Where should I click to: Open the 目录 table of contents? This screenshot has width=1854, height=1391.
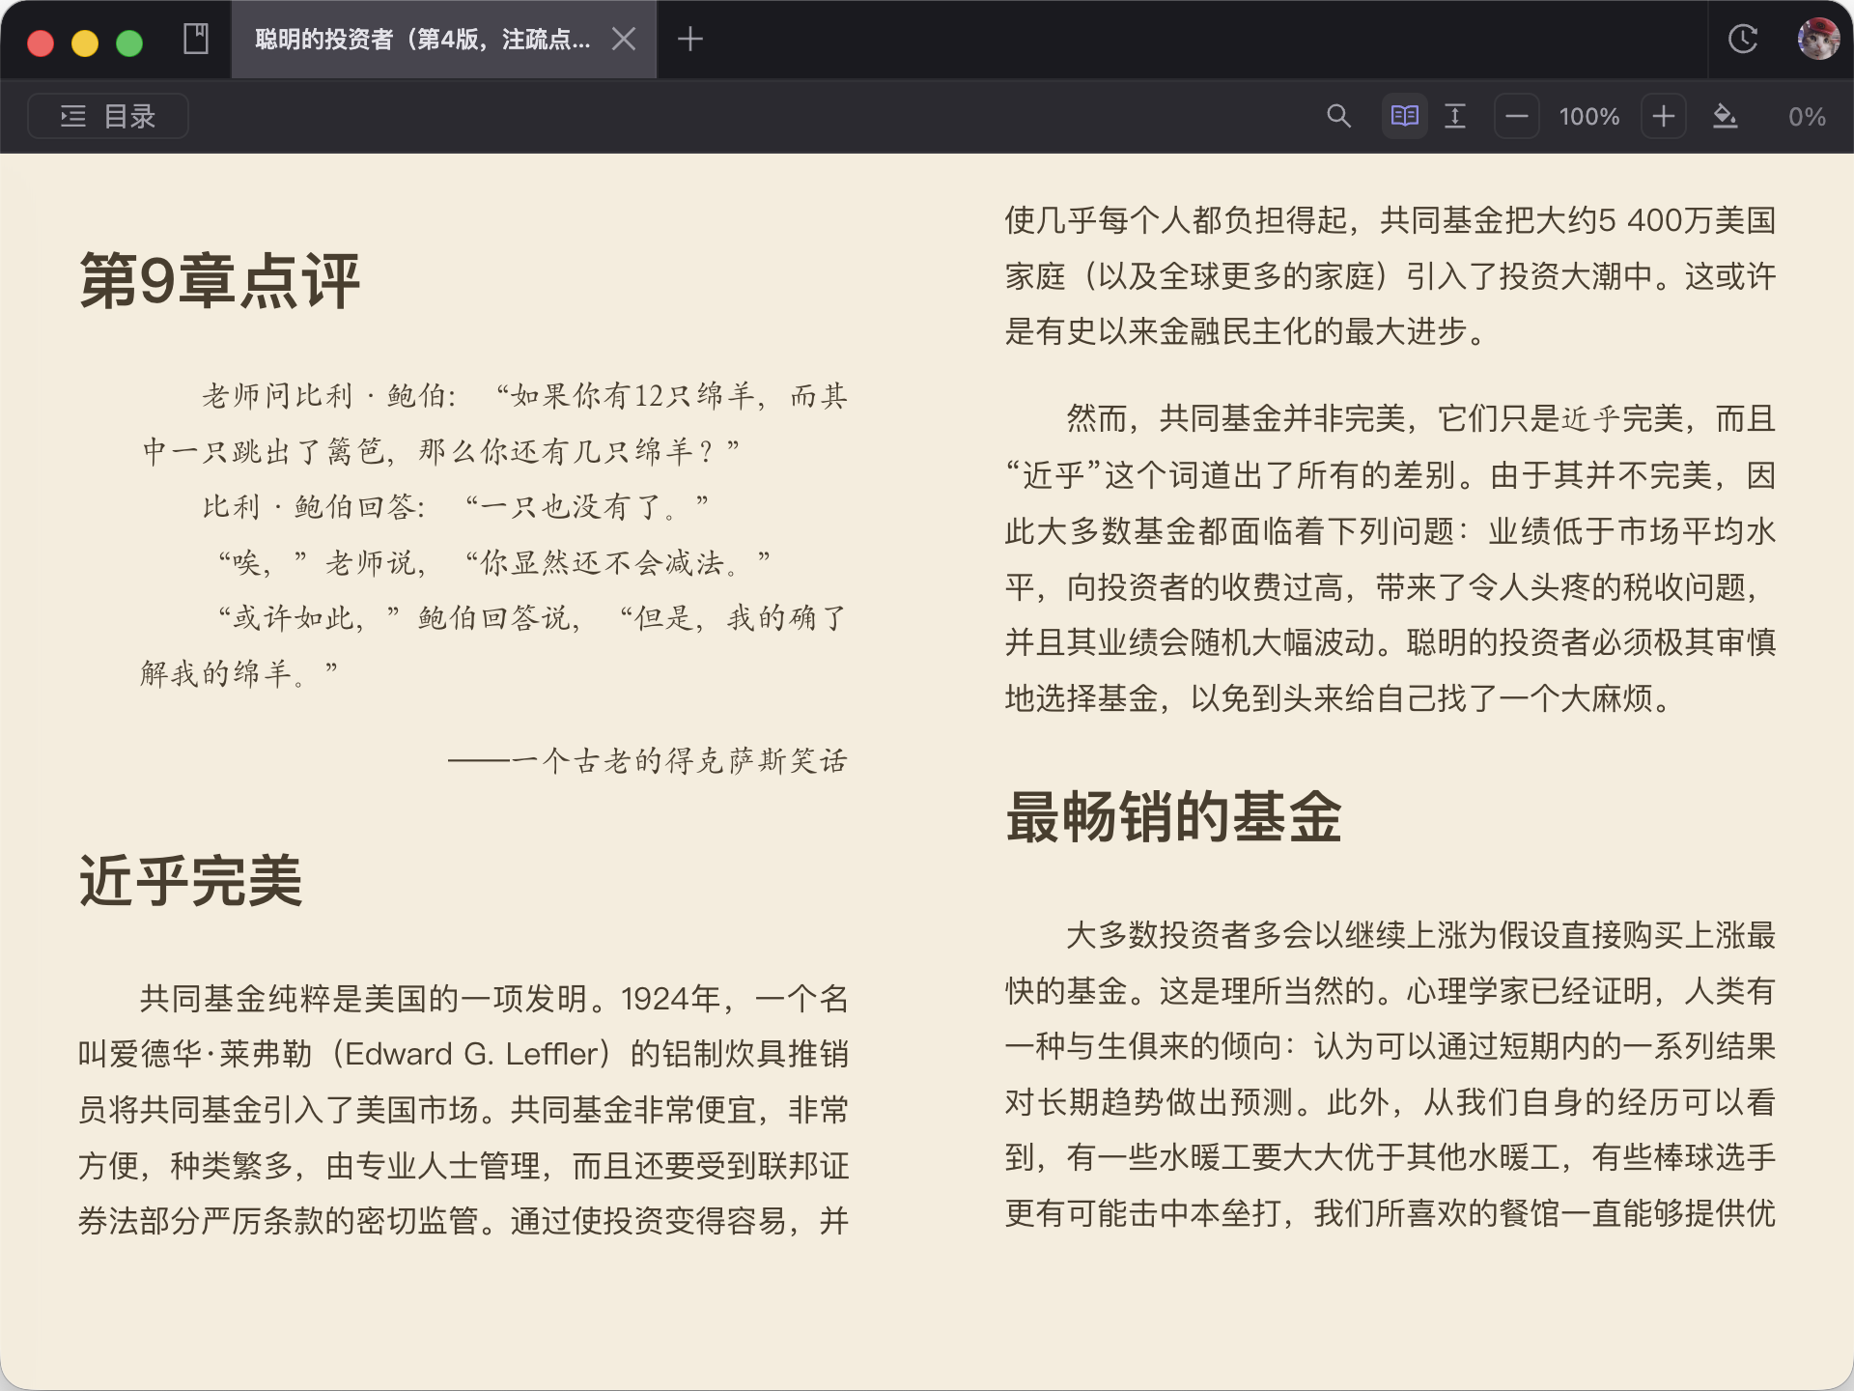[x=108, y=117]
